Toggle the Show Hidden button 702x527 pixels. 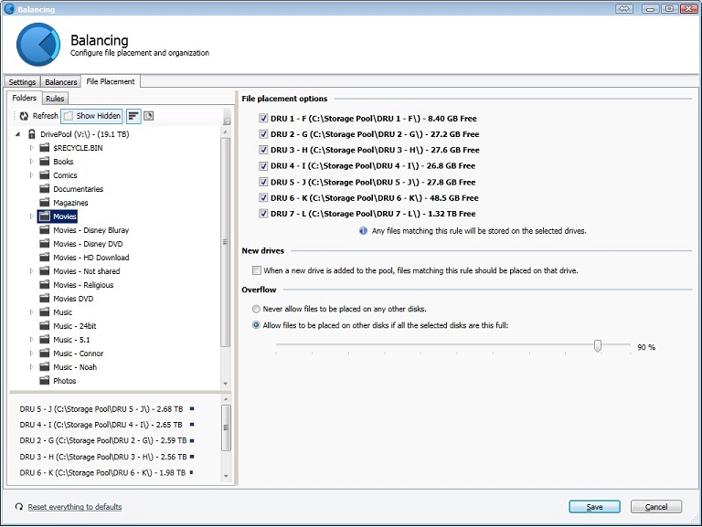point(92,116)
